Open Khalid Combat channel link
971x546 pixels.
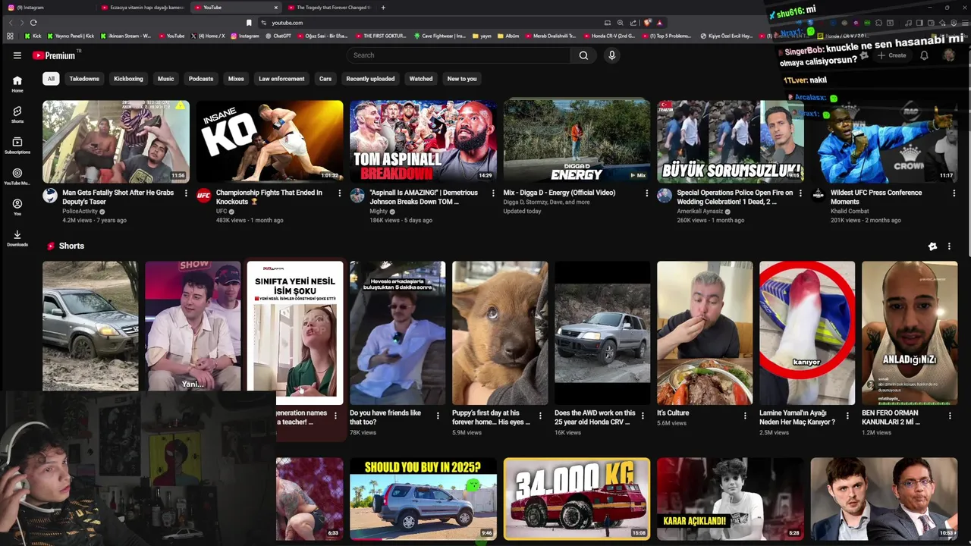(850, 211)
